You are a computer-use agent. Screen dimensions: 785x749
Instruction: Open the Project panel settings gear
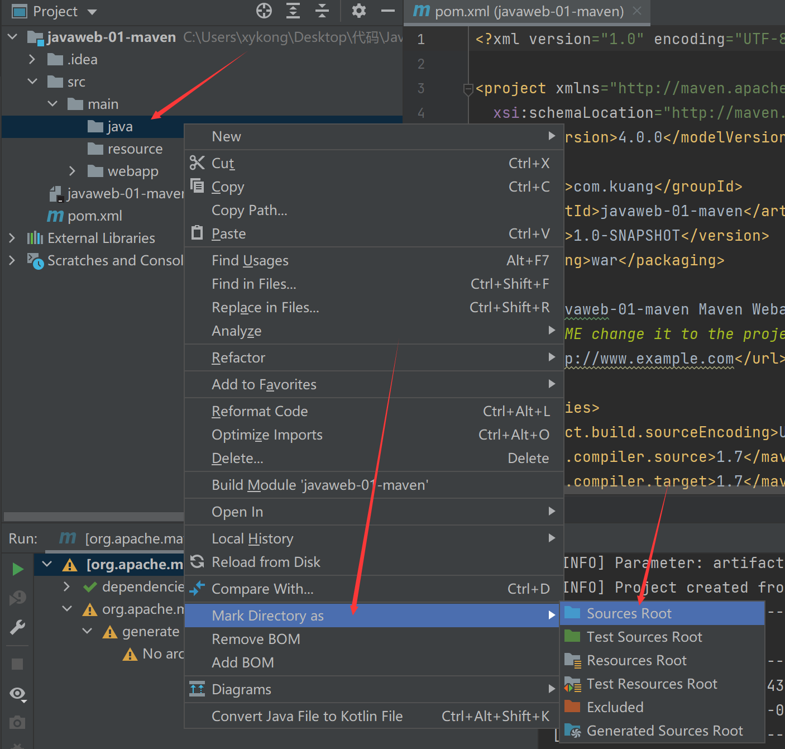click(359, 11)
